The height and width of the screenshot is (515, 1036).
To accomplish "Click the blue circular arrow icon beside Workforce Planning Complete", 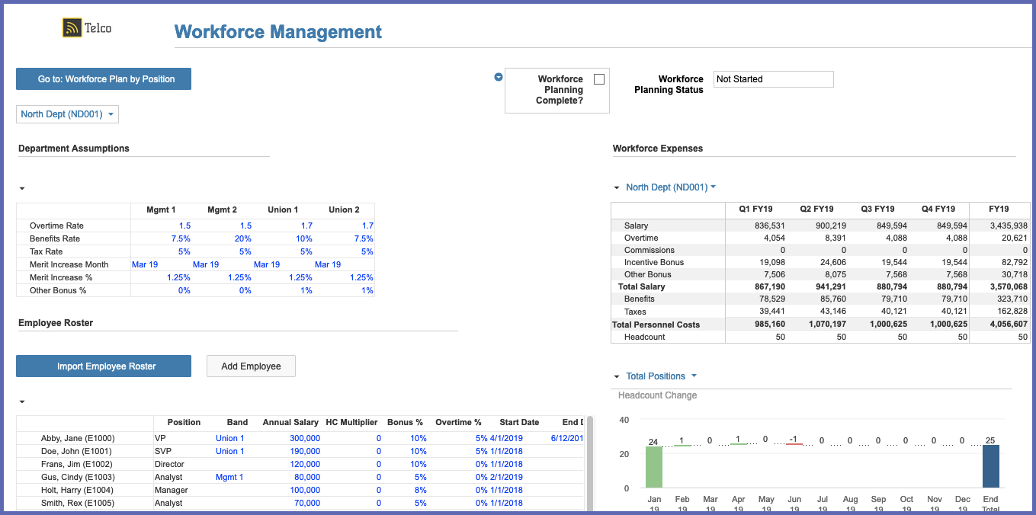I will pos(499,77).
